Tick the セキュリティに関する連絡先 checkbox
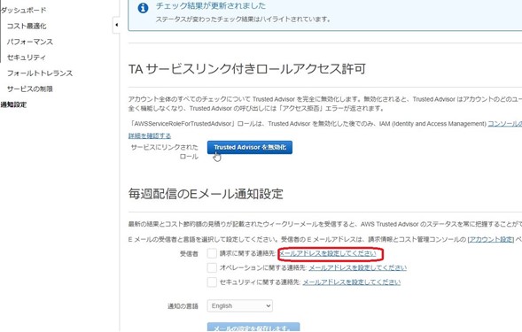This screenshot has height=332, width=522. coord(212,282)
